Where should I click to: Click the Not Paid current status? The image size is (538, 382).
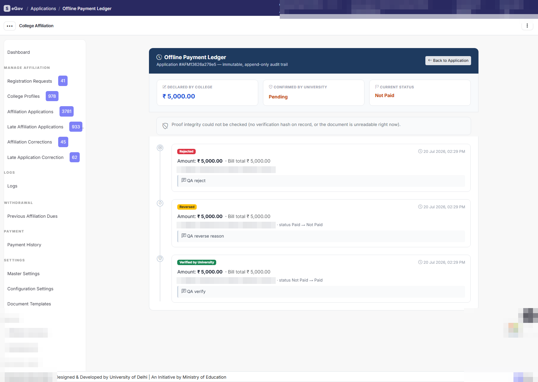[x=384, y=95]
